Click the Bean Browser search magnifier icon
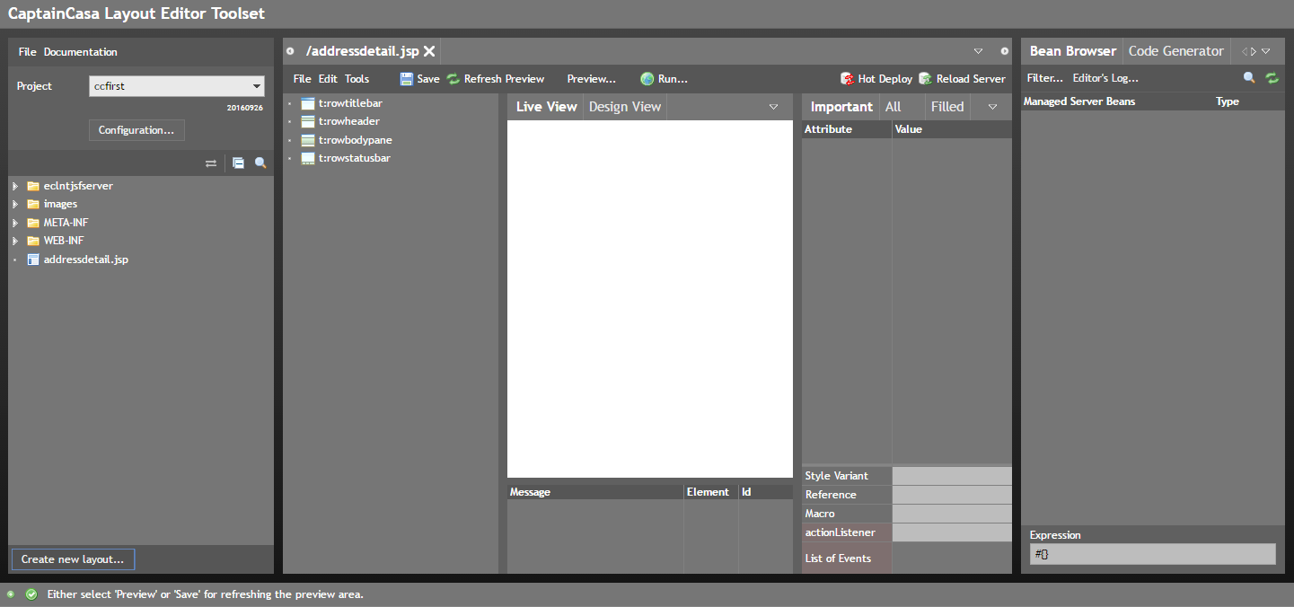The image size is (1294, 607). pos(1249,78)
